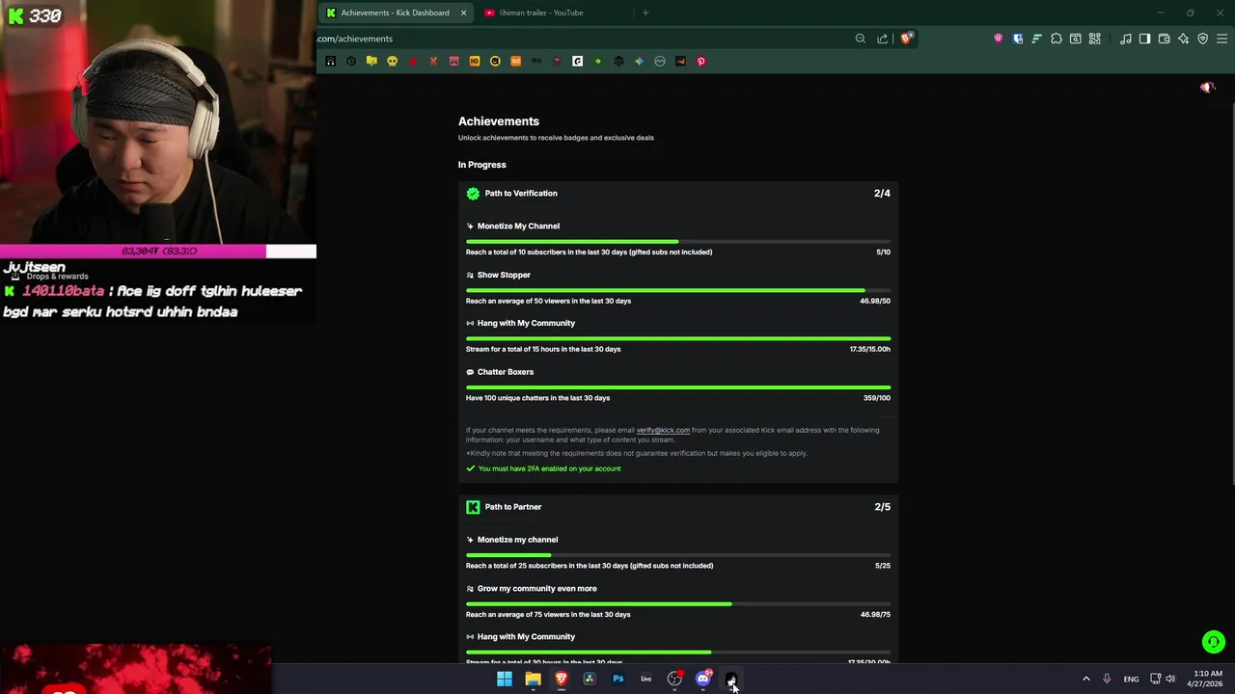The height and width of the screenshot is (694, 1235).
Task: Open the yellow folder bookmark
Action: pos(371,61)
